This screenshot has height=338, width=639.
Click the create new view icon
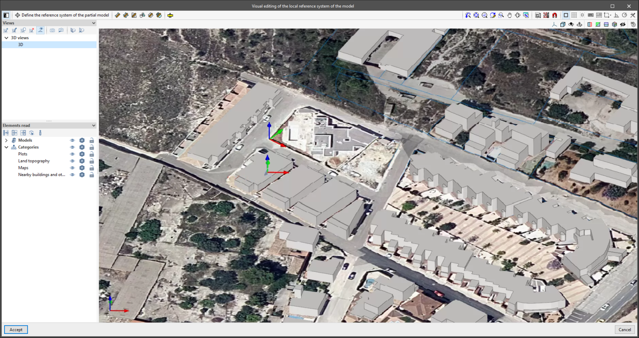tap(6, 30)
